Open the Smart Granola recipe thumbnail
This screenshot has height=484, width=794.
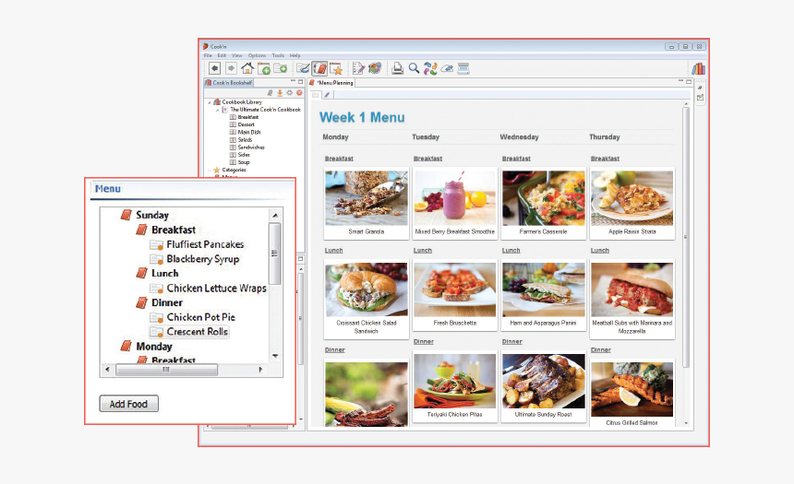(x=367, y=197)
